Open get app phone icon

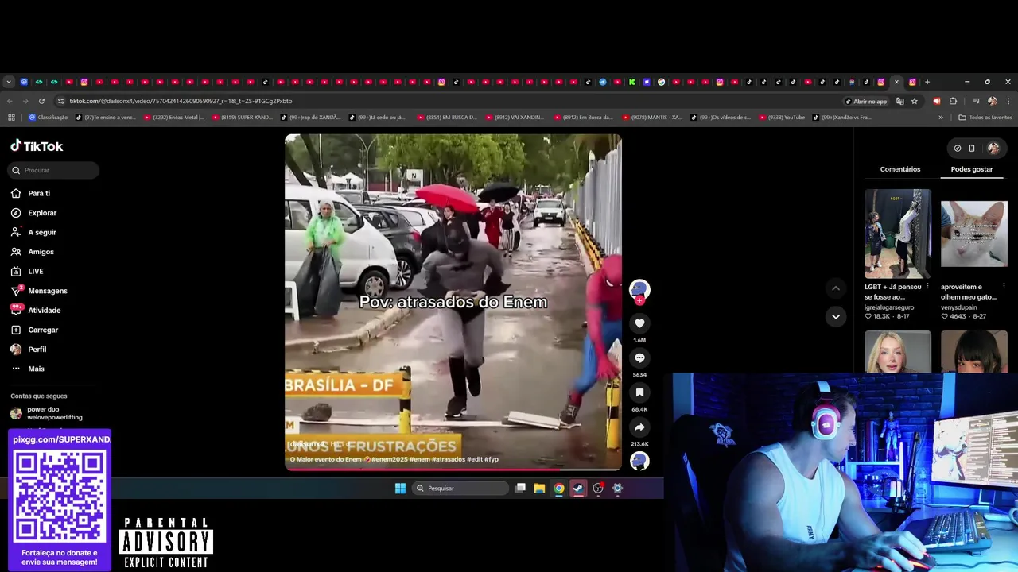click(x=972, y=148)
